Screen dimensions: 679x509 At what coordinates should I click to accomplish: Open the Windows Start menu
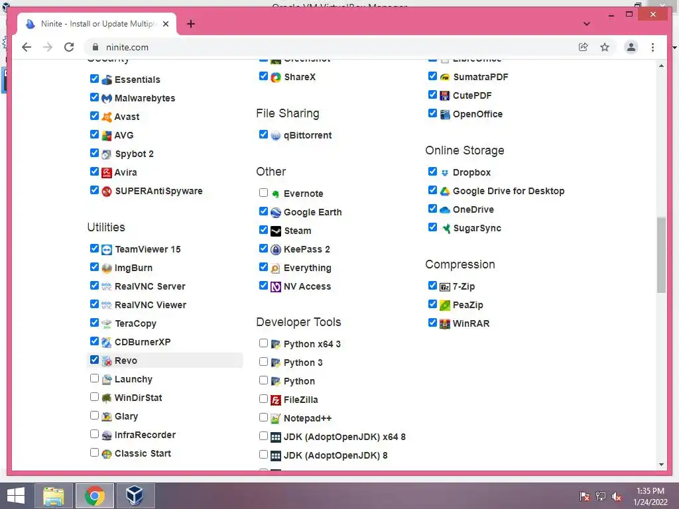(16, 496)
